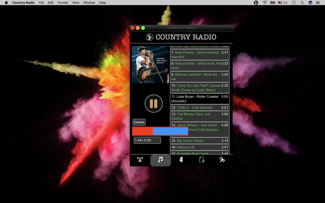Open the microphone tab
Screen dimensions: 325x203
(222, 160)
